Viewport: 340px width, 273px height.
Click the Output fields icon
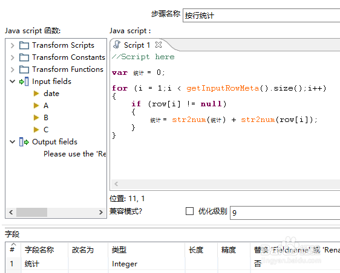[24, 142]
